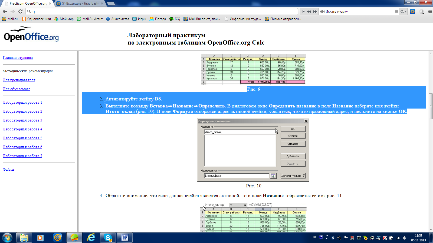433x243 pixels.
Task: Go back to the previous page
Action: click(x=5, y=11)
